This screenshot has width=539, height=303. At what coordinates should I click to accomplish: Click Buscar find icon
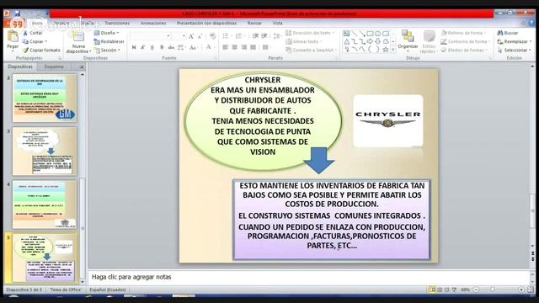coord(508,33)
